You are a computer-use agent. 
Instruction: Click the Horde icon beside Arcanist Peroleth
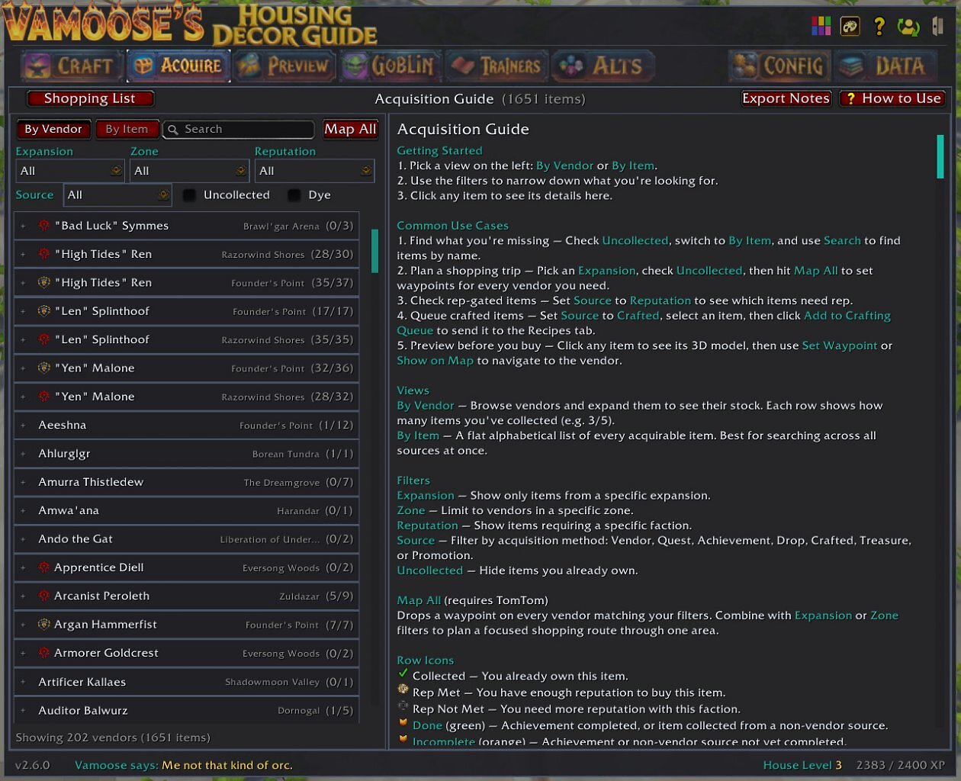(x=44, y=596)
